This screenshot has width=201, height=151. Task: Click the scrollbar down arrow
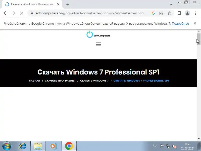[199, 139]
